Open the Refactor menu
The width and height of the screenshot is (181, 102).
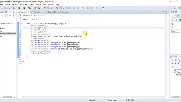[15, 5]
